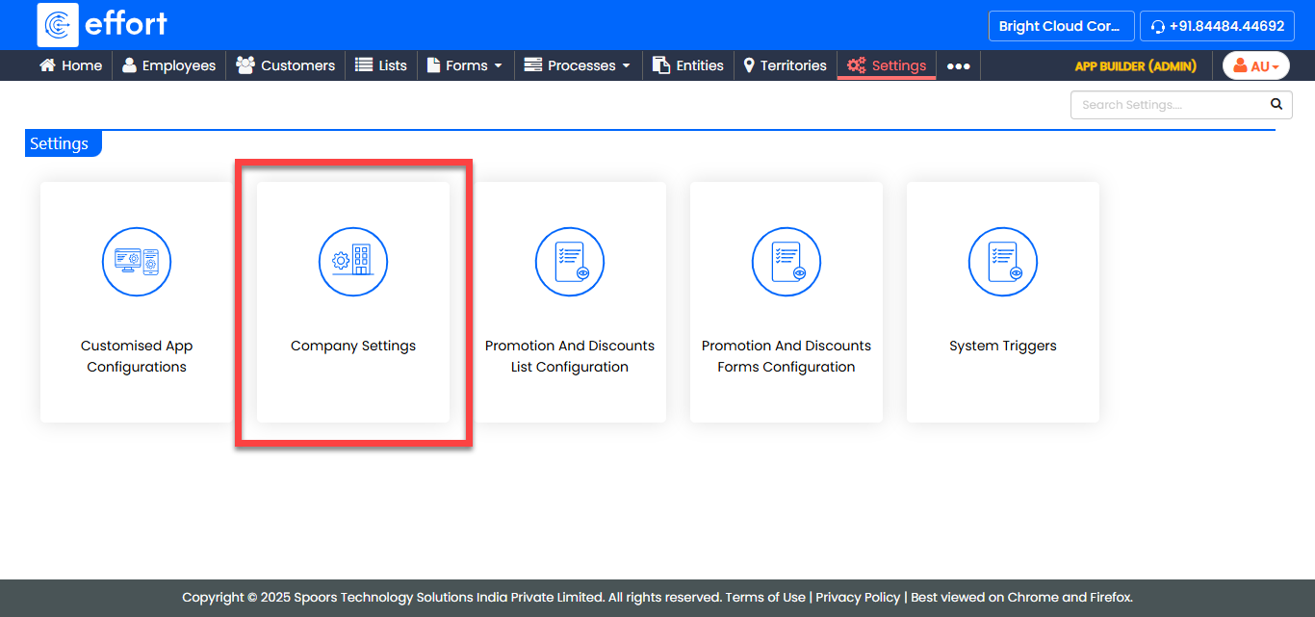Image resolution: width=1315 pixels, height=617 pixels.
Task: Click the +91.84484.44692 phone button
Action: (x=1217, y=26)
